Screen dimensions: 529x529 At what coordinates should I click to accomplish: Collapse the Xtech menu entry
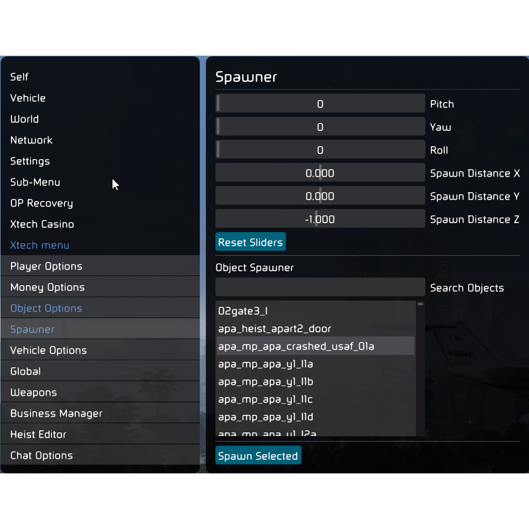click(x=40, y=245)
